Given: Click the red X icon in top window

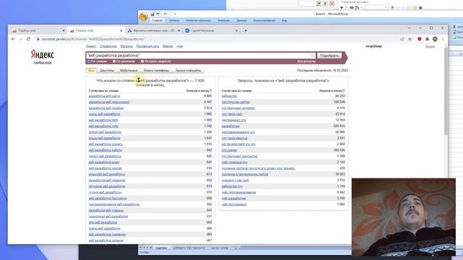Looking at the screenshot, I should click(x=331, y=4).
